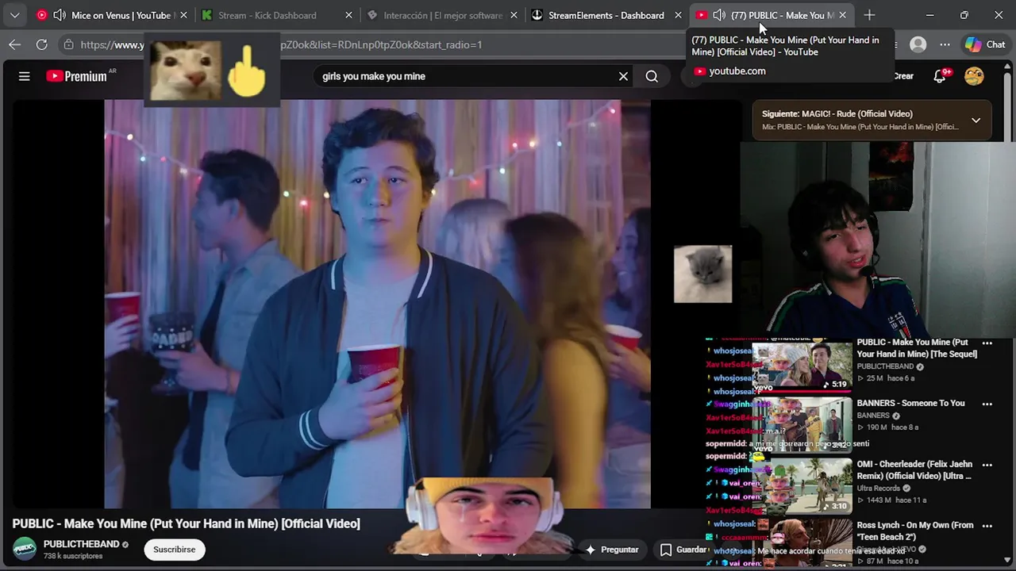Open browser profile icon
This screenshot has width=1016, height=571.
point(918,44)
